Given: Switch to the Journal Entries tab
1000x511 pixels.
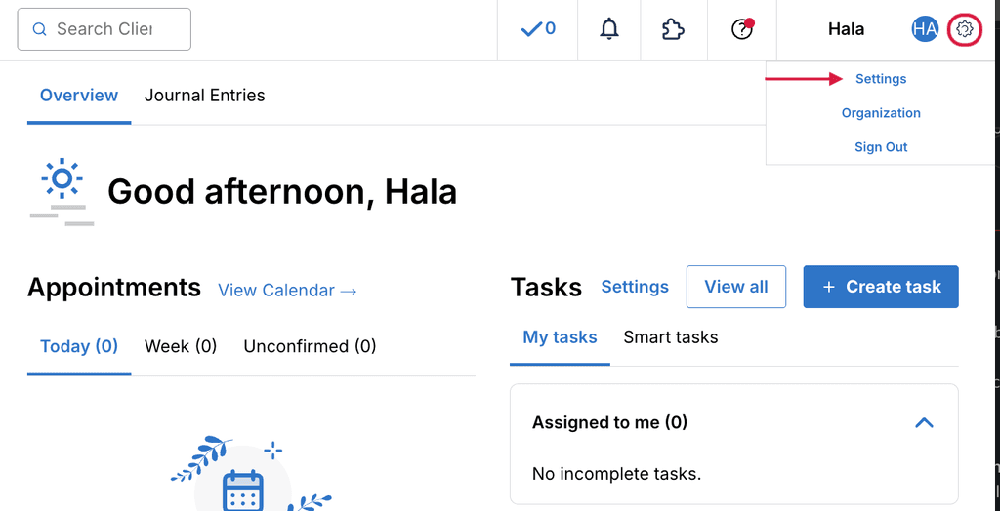Looking at the screenshot, I should [x=204, y=96].
